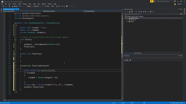
Task: Expand the References node
Action: [x=127, y=20]
